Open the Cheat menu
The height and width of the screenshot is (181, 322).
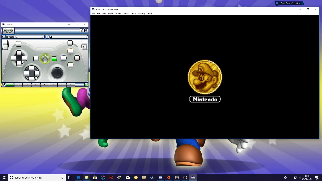tap(133, 14)
